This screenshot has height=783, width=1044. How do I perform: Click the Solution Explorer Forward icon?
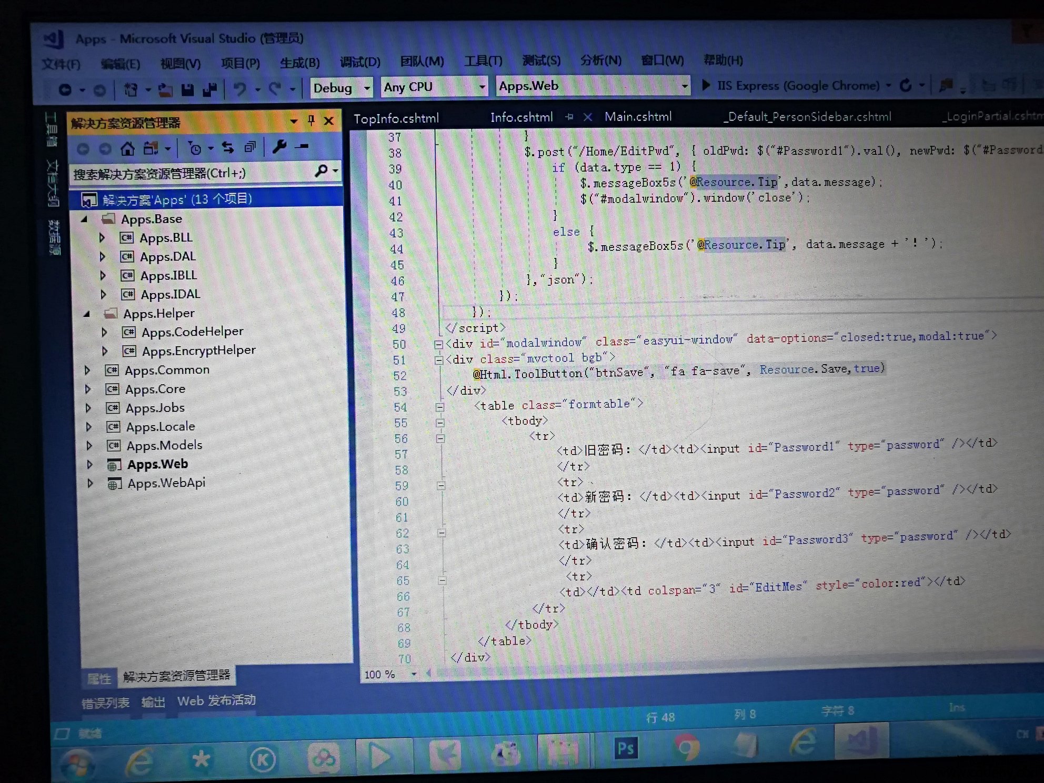click(105, 149)
